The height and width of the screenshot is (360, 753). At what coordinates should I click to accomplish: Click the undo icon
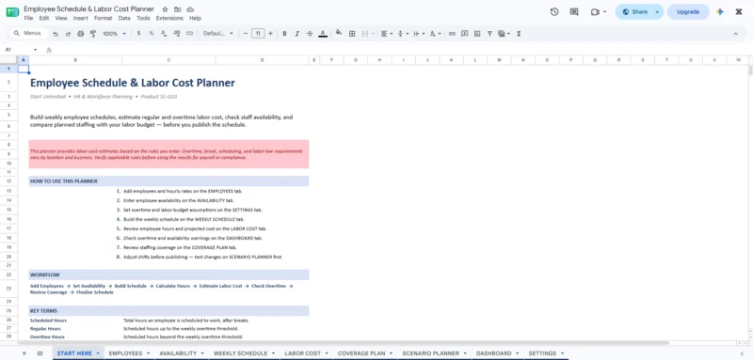tap(56, 34)
